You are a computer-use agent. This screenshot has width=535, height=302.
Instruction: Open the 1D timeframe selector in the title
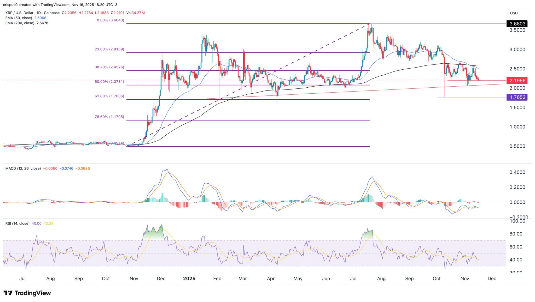[x=39, y=13]
